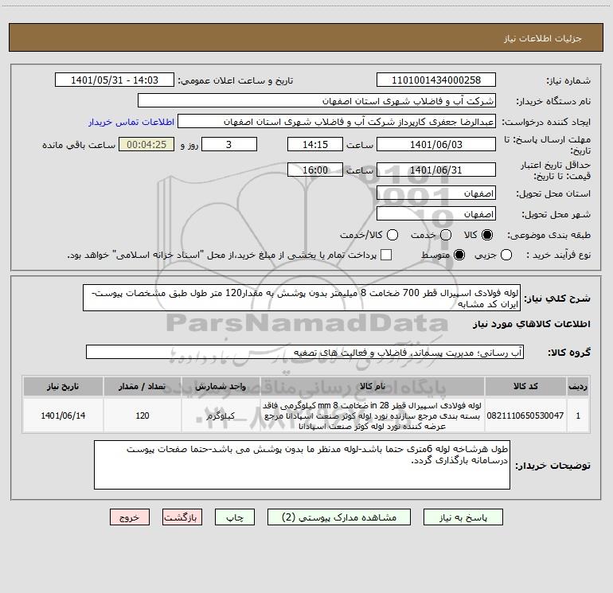Click the countdown timer 00:04:25
This screenshot has width=613, height=593.
click(x=146, y=145)
